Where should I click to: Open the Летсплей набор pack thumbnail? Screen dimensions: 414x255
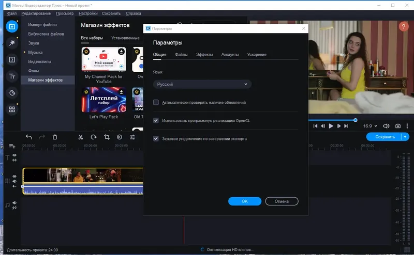(x=104, y=100)
